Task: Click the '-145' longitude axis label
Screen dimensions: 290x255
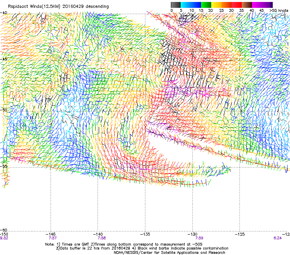Action: (x=51, y=234)
